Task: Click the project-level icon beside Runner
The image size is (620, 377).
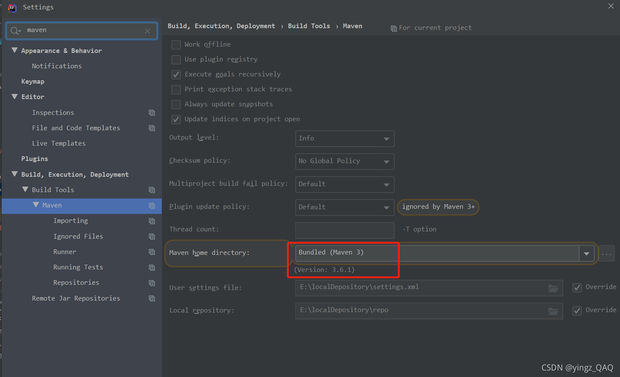Action: click(152, 252)
